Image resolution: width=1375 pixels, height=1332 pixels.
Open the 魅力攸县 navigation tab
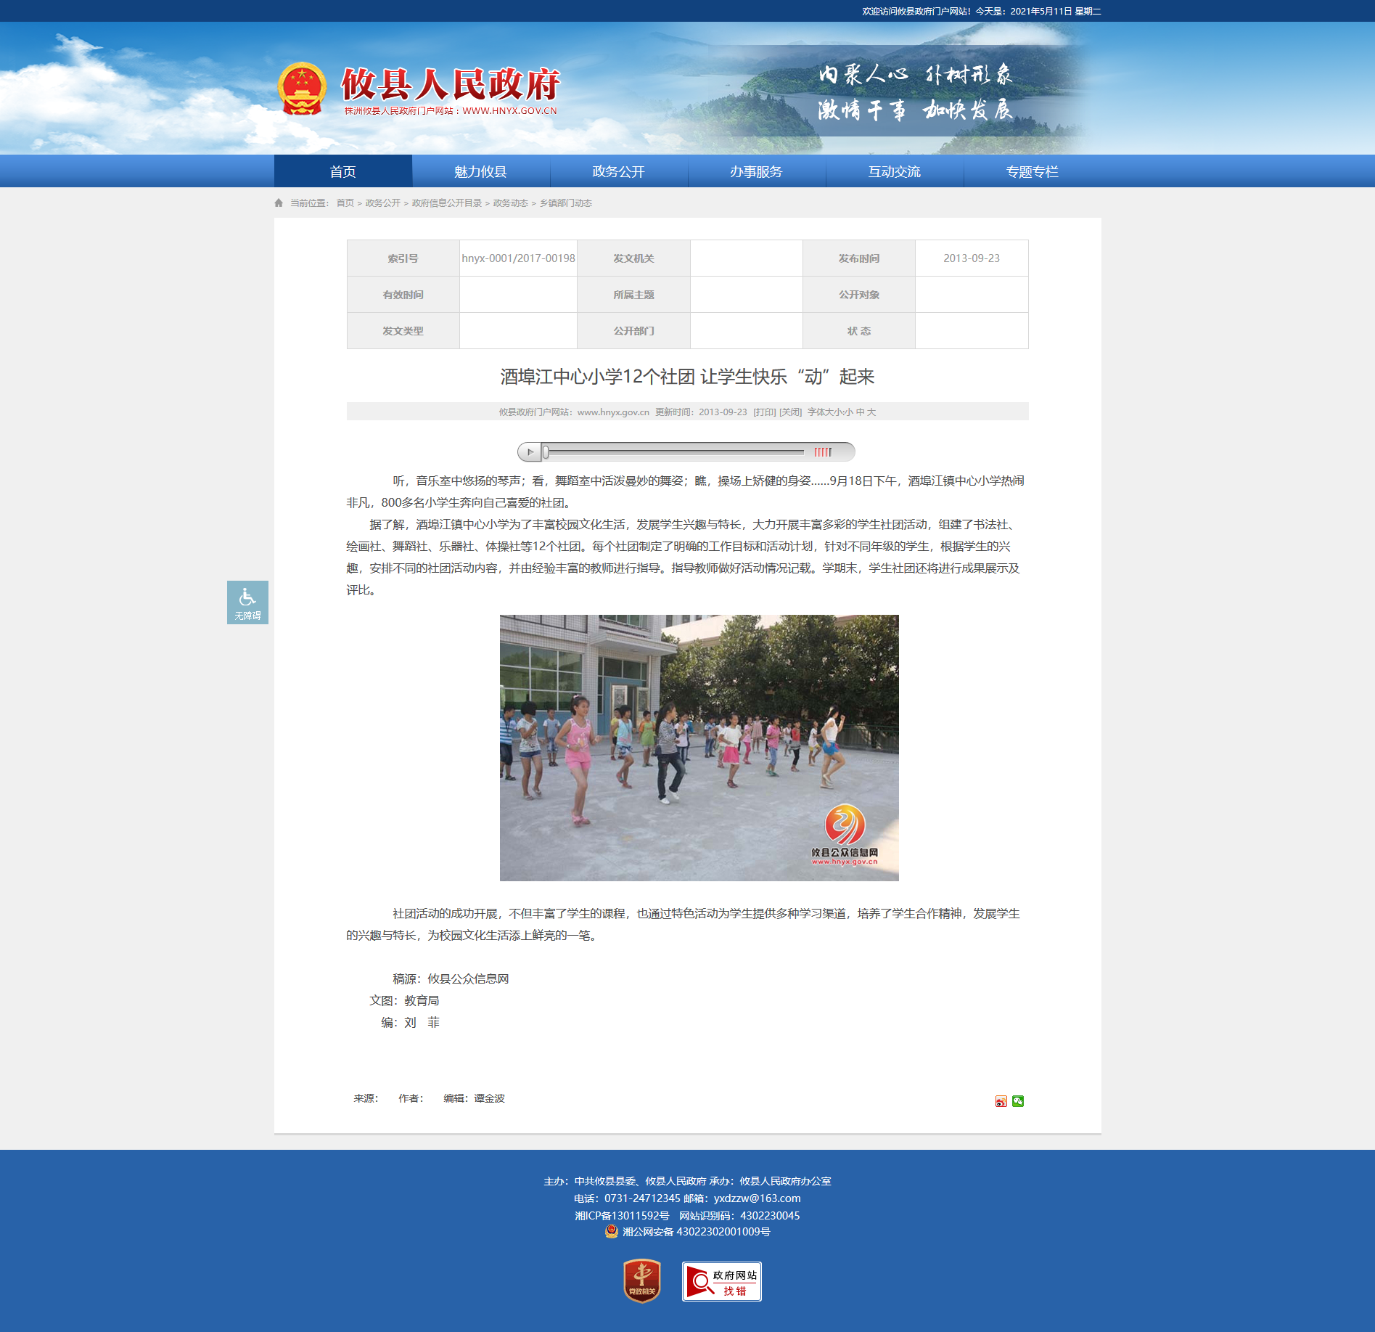[480, 171]
